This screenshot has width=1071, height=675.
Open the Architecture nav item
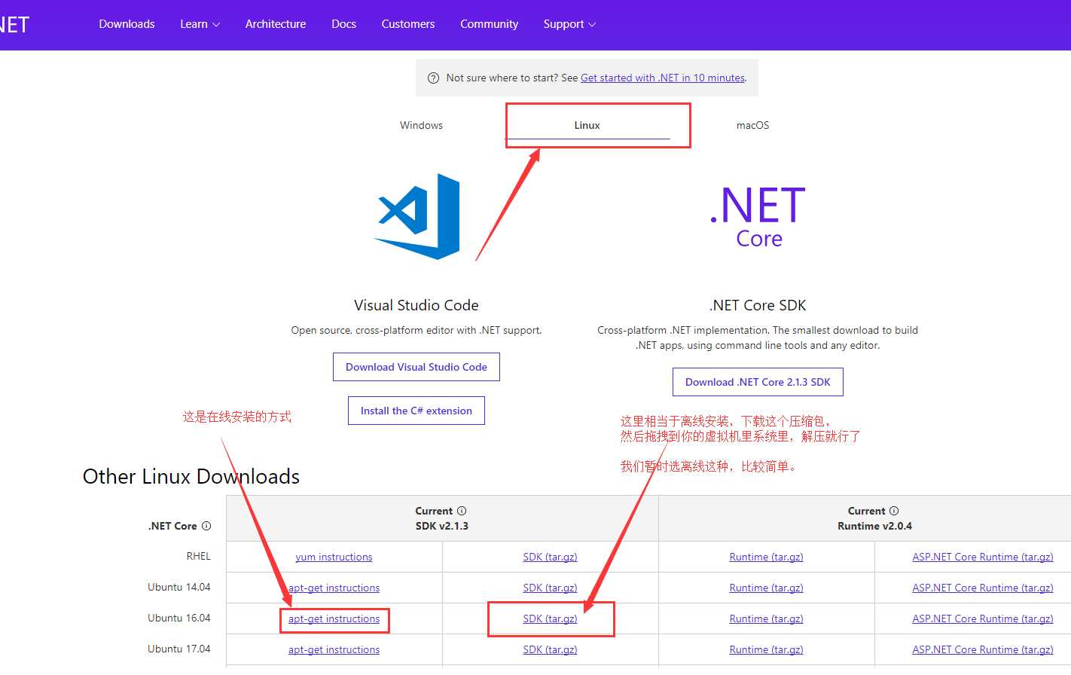click(276, 24)
